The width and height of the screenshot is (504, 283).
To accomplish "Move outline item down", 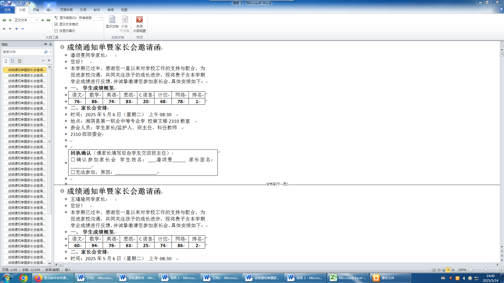I will [10, 29].
